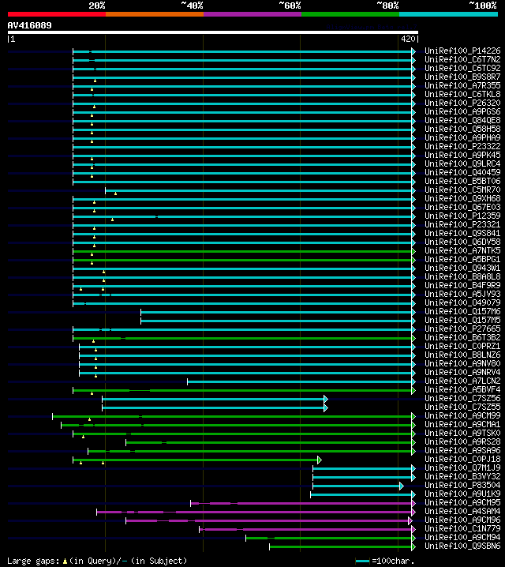Select the UniRef100_C7SZ55 label
This screenshot has width=505, height=567.
click(x=462, y=407)
